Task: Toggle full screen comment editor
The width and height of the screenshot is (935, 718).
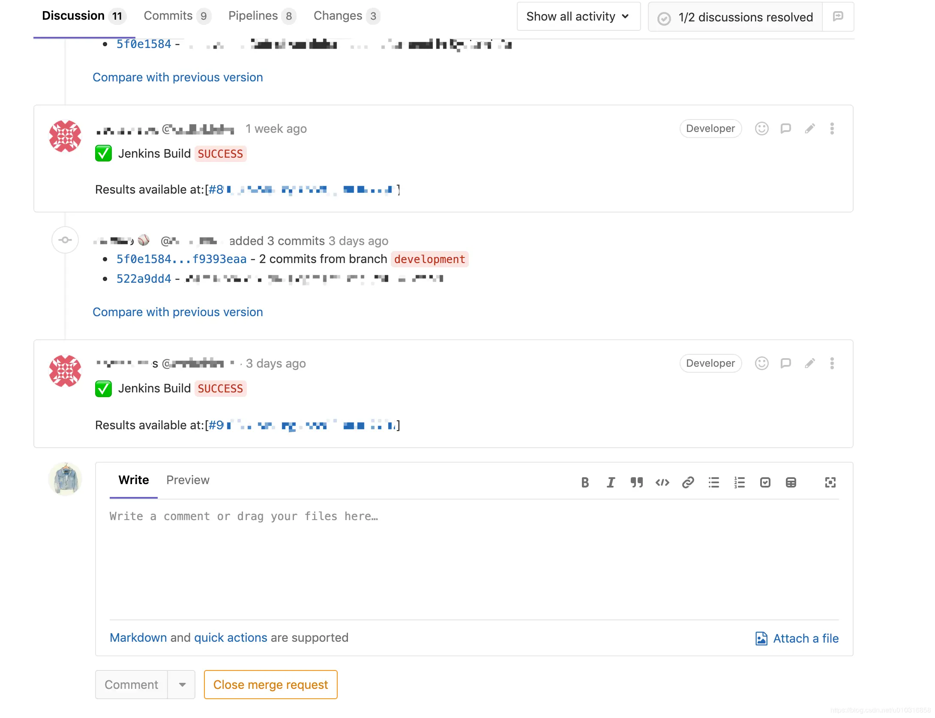Action: 830,483
